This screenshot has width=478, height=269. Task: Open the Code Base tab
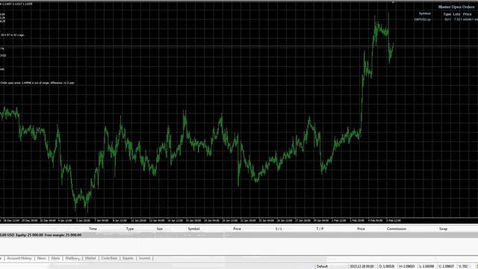109,259
